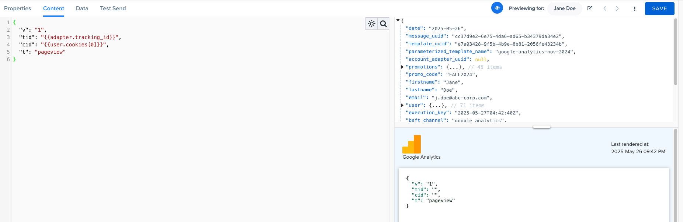Expand the "user" JSON node
Screen dimensions: 683x222
tap(402, 105)
